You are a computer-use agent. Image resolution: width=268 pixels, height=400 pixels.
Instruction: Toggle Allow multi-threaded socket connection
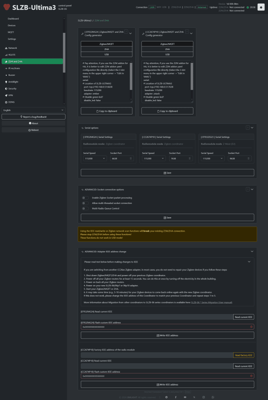point(85,203)
